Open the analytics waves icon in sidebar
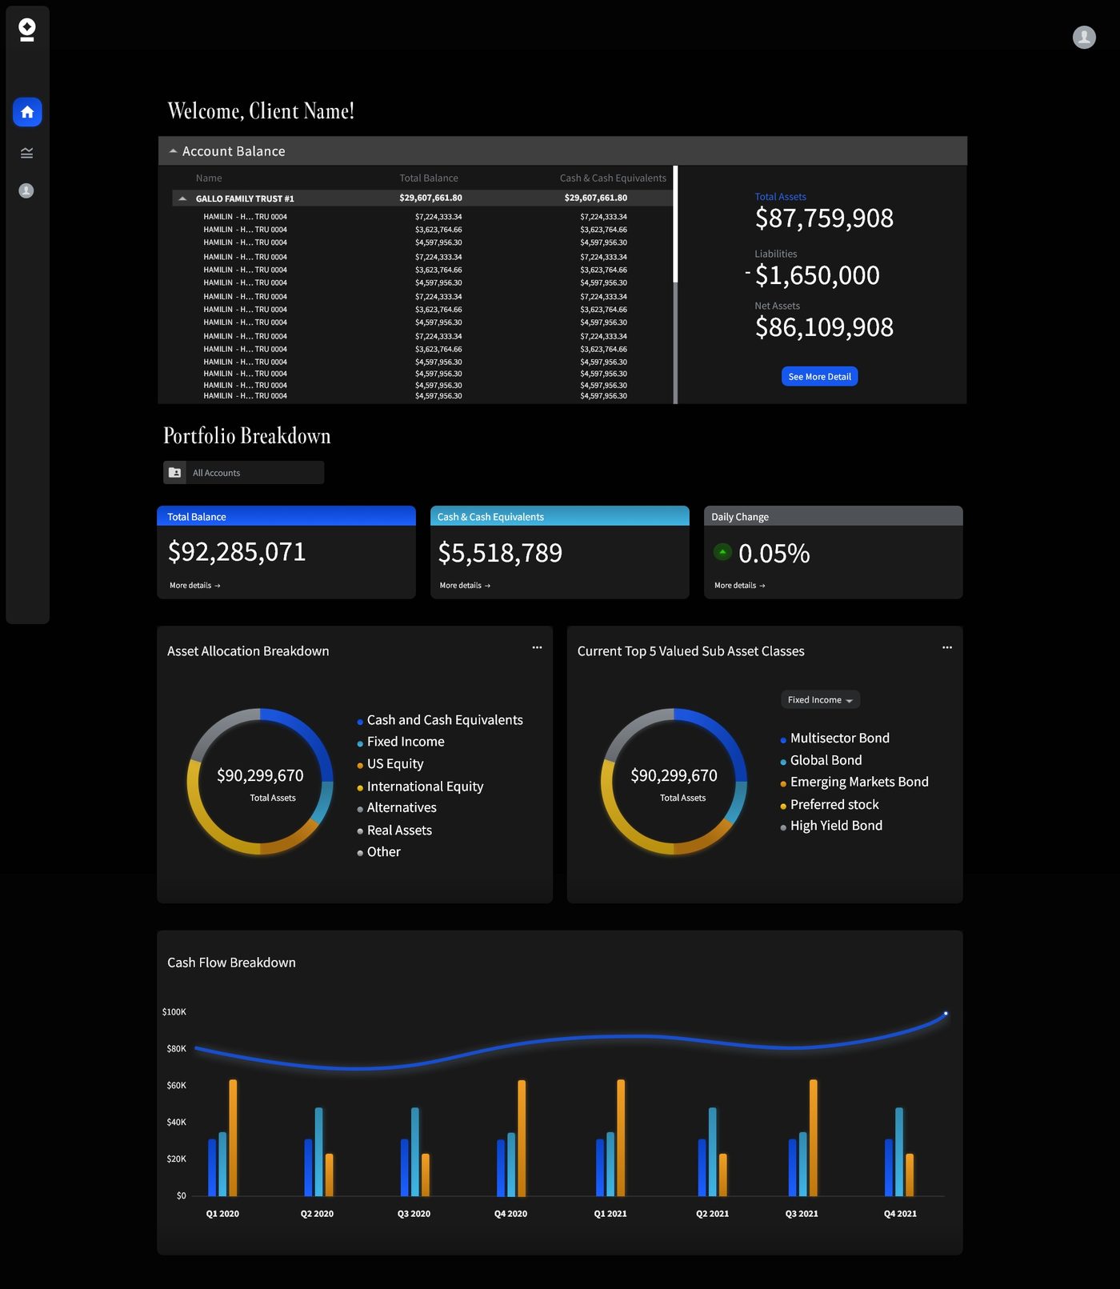The height and width of the screenshot is (1289, 1120). coord(27,153)
